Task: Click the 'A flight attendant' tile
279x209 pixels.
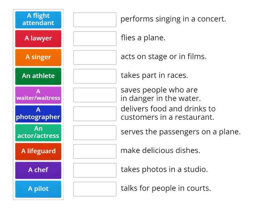Action: click(x=38, y=20)
